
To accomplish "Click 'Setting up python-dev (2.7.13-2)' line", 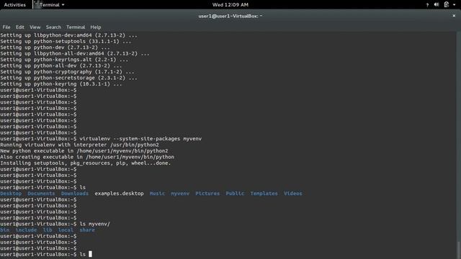I will point(55,47).
